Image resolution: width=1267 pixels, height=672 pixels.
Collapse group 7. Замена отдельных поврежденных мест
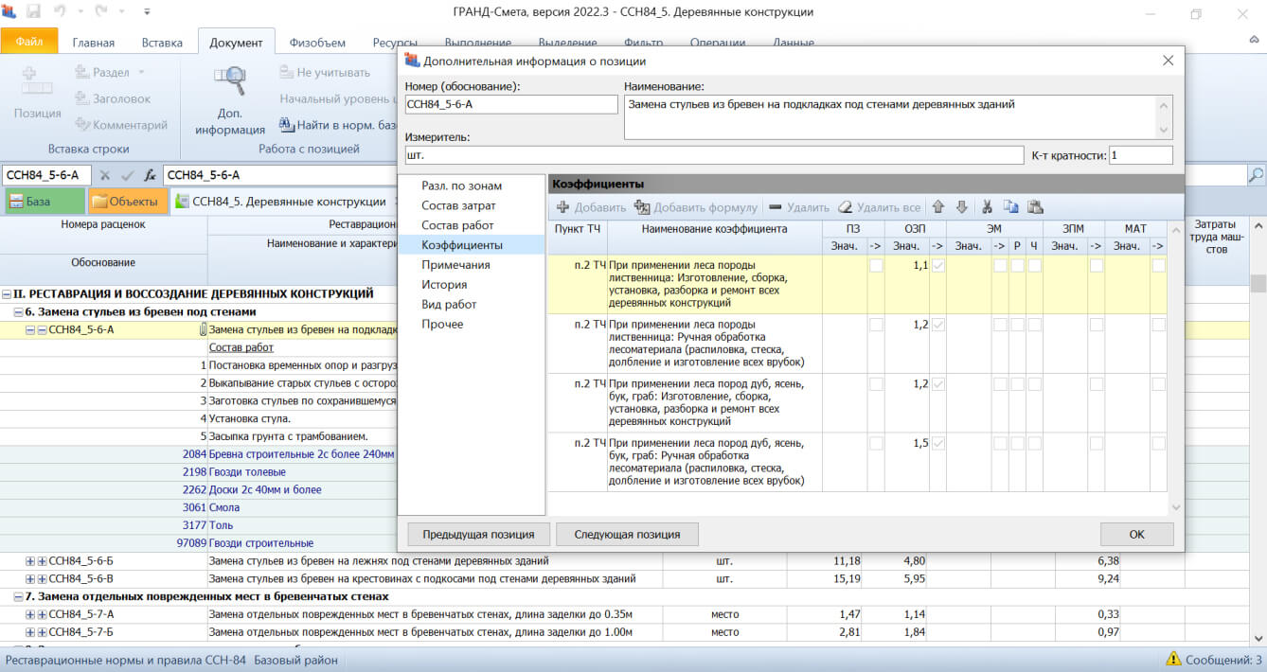[x=18, y=597]
